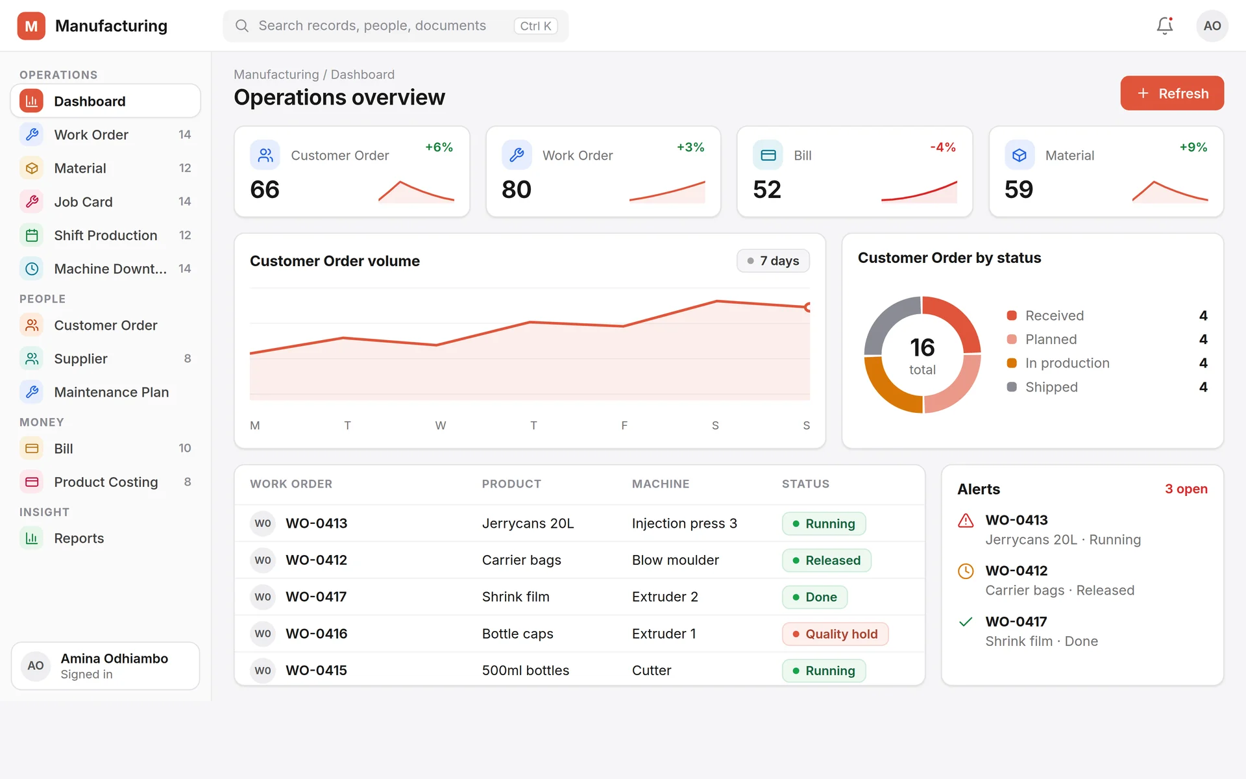Click the Job Card icon in sidebar
The height and width of the screenshot is (779, 1246).
pos(32,202)
